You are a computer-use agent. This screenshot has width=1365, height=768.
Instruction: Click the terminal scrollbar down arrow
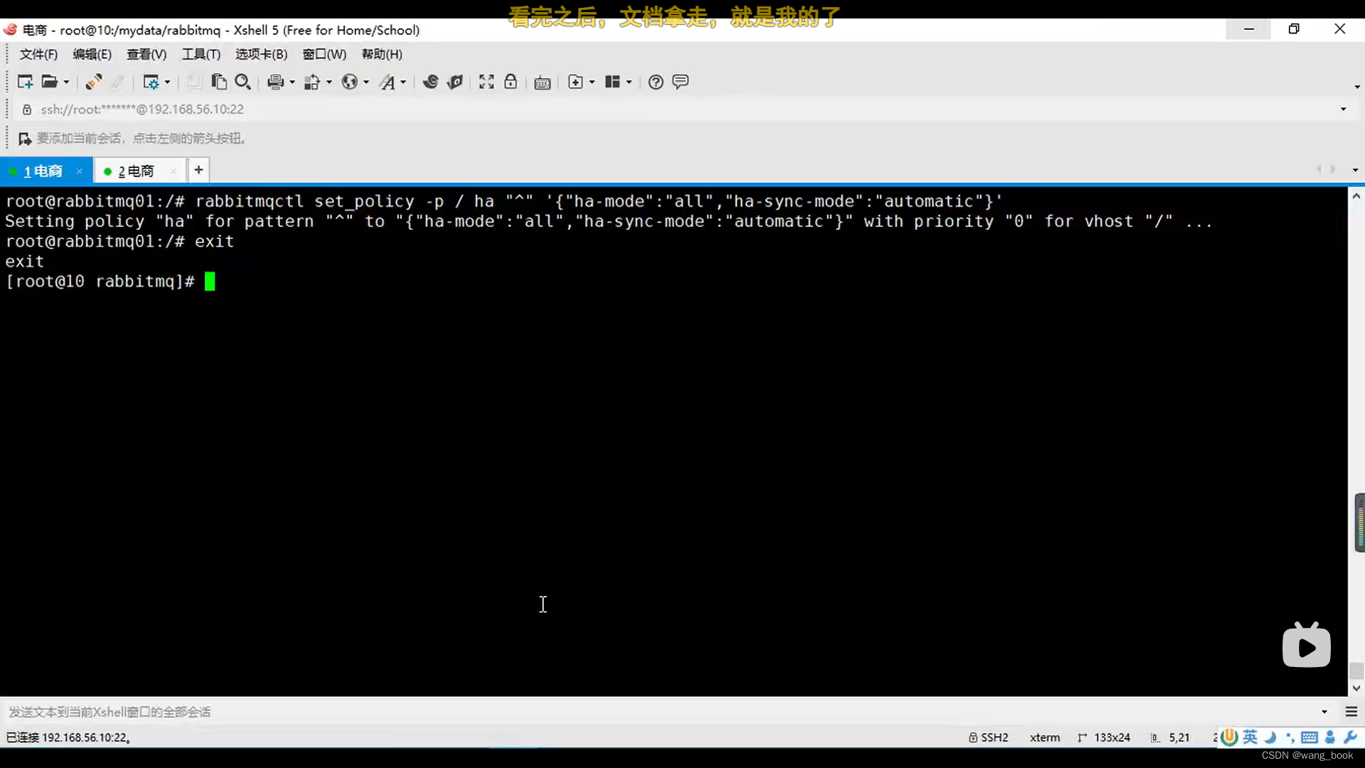[x=1356, y=688]
